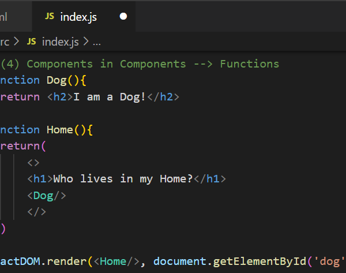
Task: Click the opening fragment tag <> in Home
Action: 33,163
